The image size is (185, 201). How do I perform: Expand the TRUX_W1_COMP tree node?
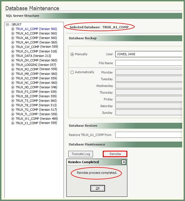pyautogui.click(x=13, y=119)
